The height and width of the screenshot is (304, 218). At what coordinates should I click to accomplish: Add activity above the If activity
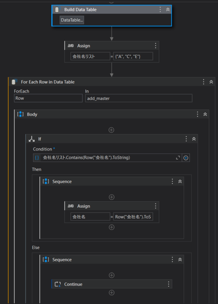click(111, 130)
